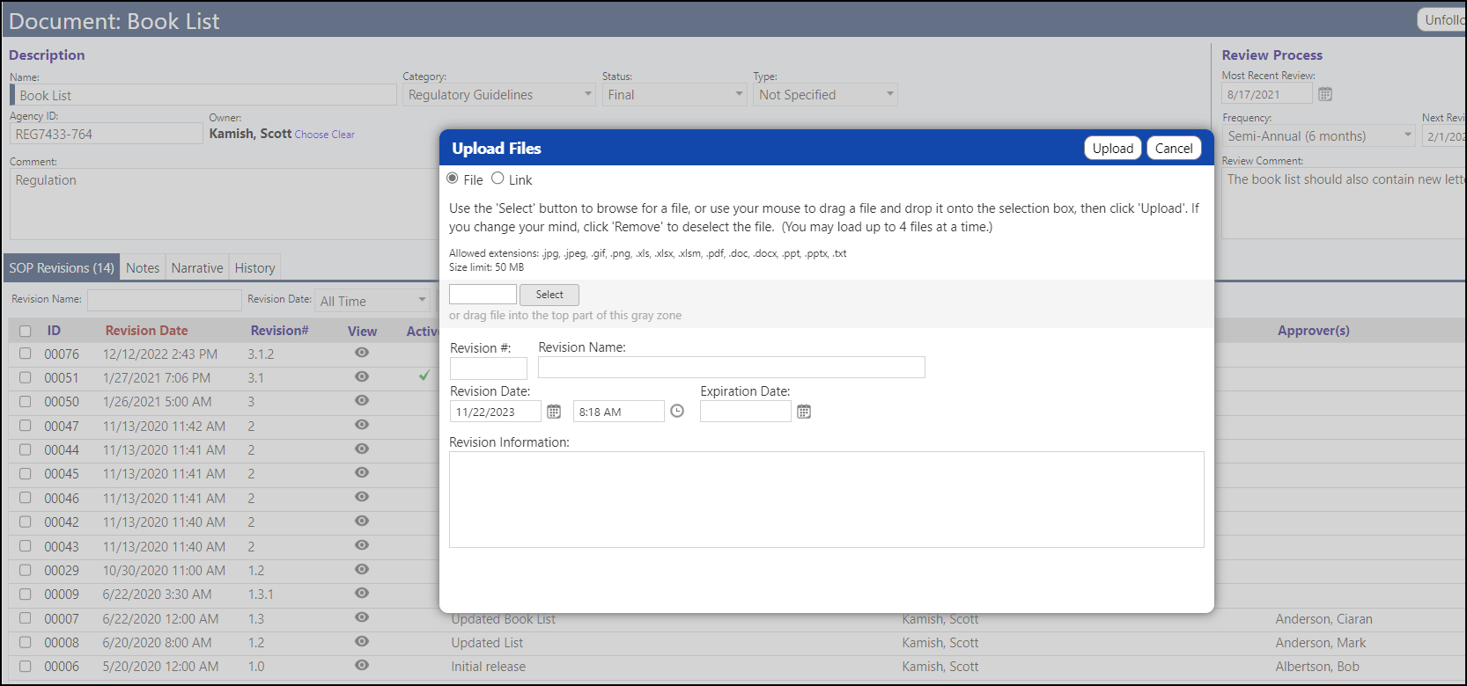View revision 00046
Image resolution: width=1467 pixels, height=686 pixels.
(x=361, y=497)
